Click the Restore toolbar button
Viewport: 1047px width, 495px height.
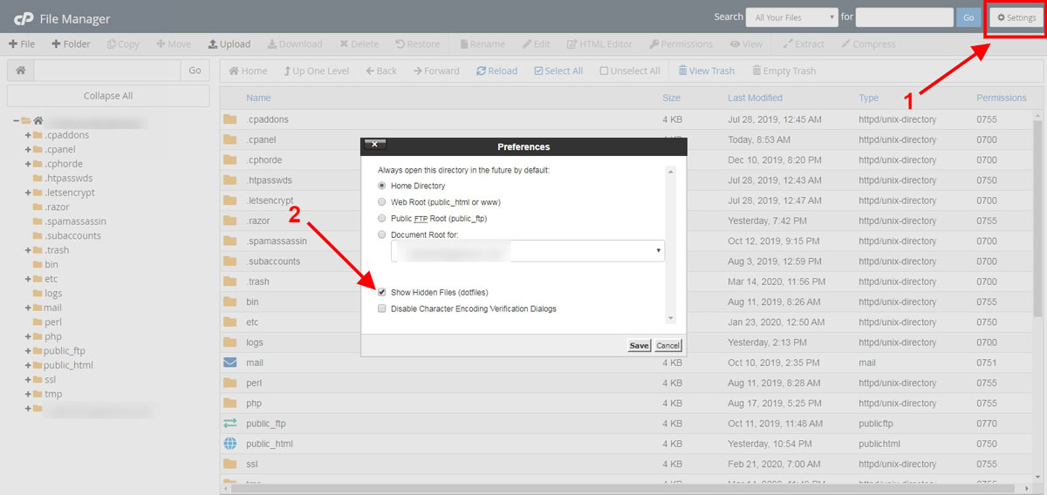[x=417, y=44]
